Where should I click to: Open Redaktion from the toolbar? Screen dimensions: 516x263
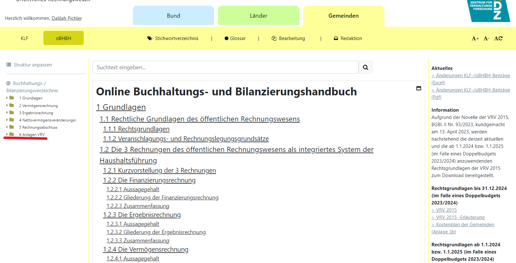(348, 38)
